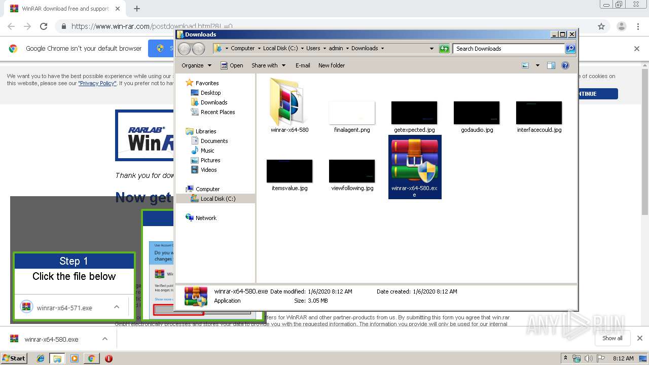The height and width of the screenshot is (365, 649).
Task: Click the change view icon
Action: [525, 65]
